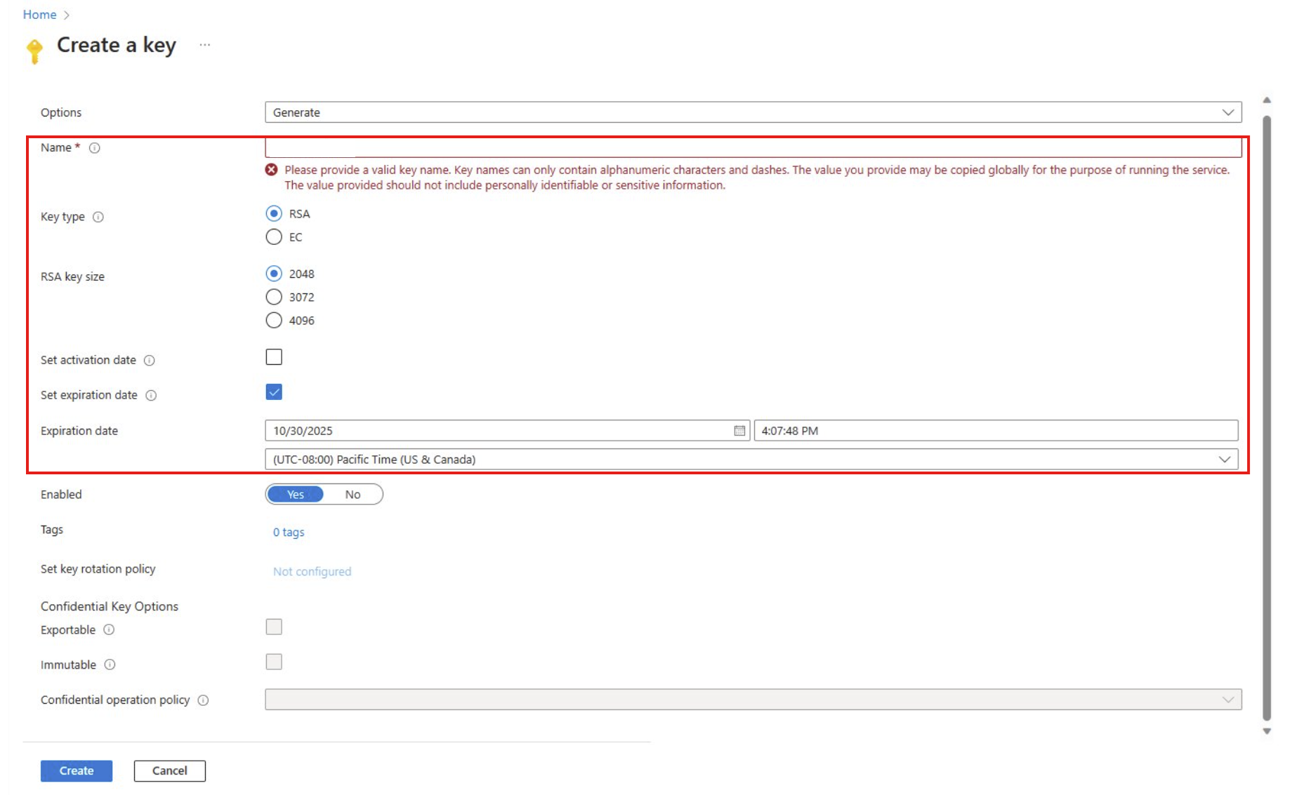The width and height of the screenshot is (1292, 795).
Task: Open the timezone dropdown for Pacific Time
Action: 751,459
